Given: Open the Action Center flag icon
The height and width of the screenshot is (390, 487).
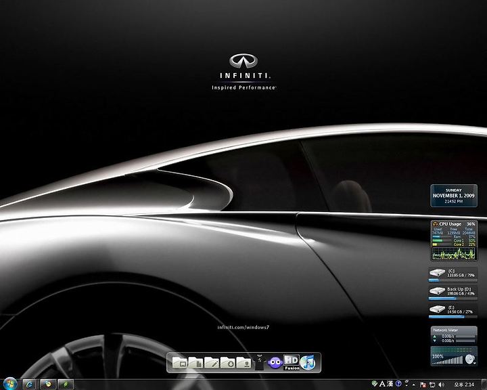Looking at the screenshot, I should coord(423,385).
